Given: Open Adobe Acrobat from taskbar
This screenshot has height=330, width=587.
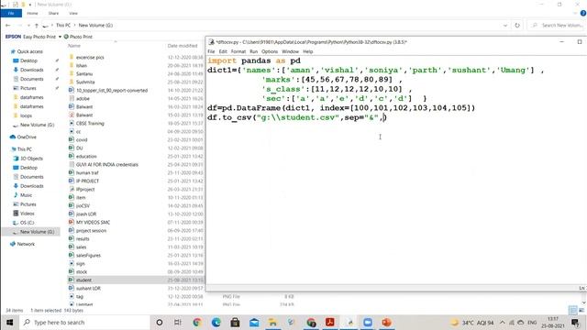Looking at the screenshot, I should coord(330,322).
